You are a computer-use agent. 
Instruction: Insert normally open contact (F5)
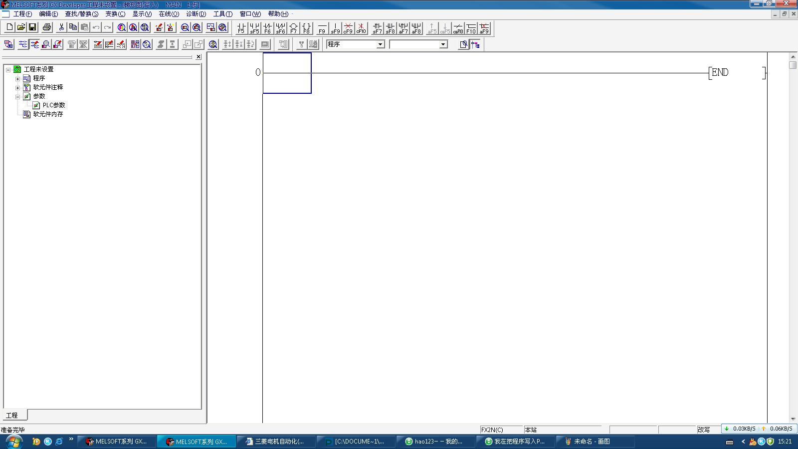pyautogui.click(x=241, y=28)
